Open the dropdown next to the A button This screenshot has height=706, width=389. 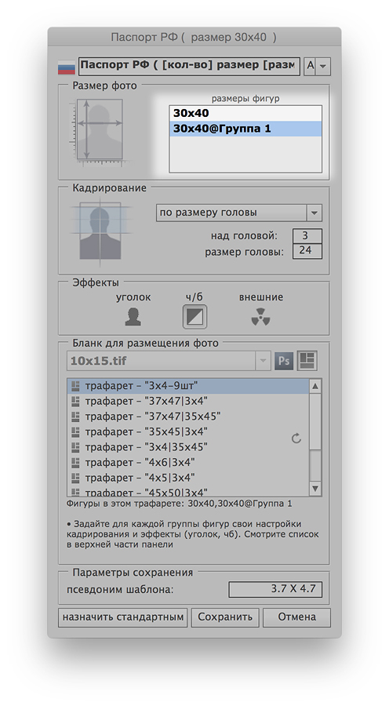tap(323, 66)
